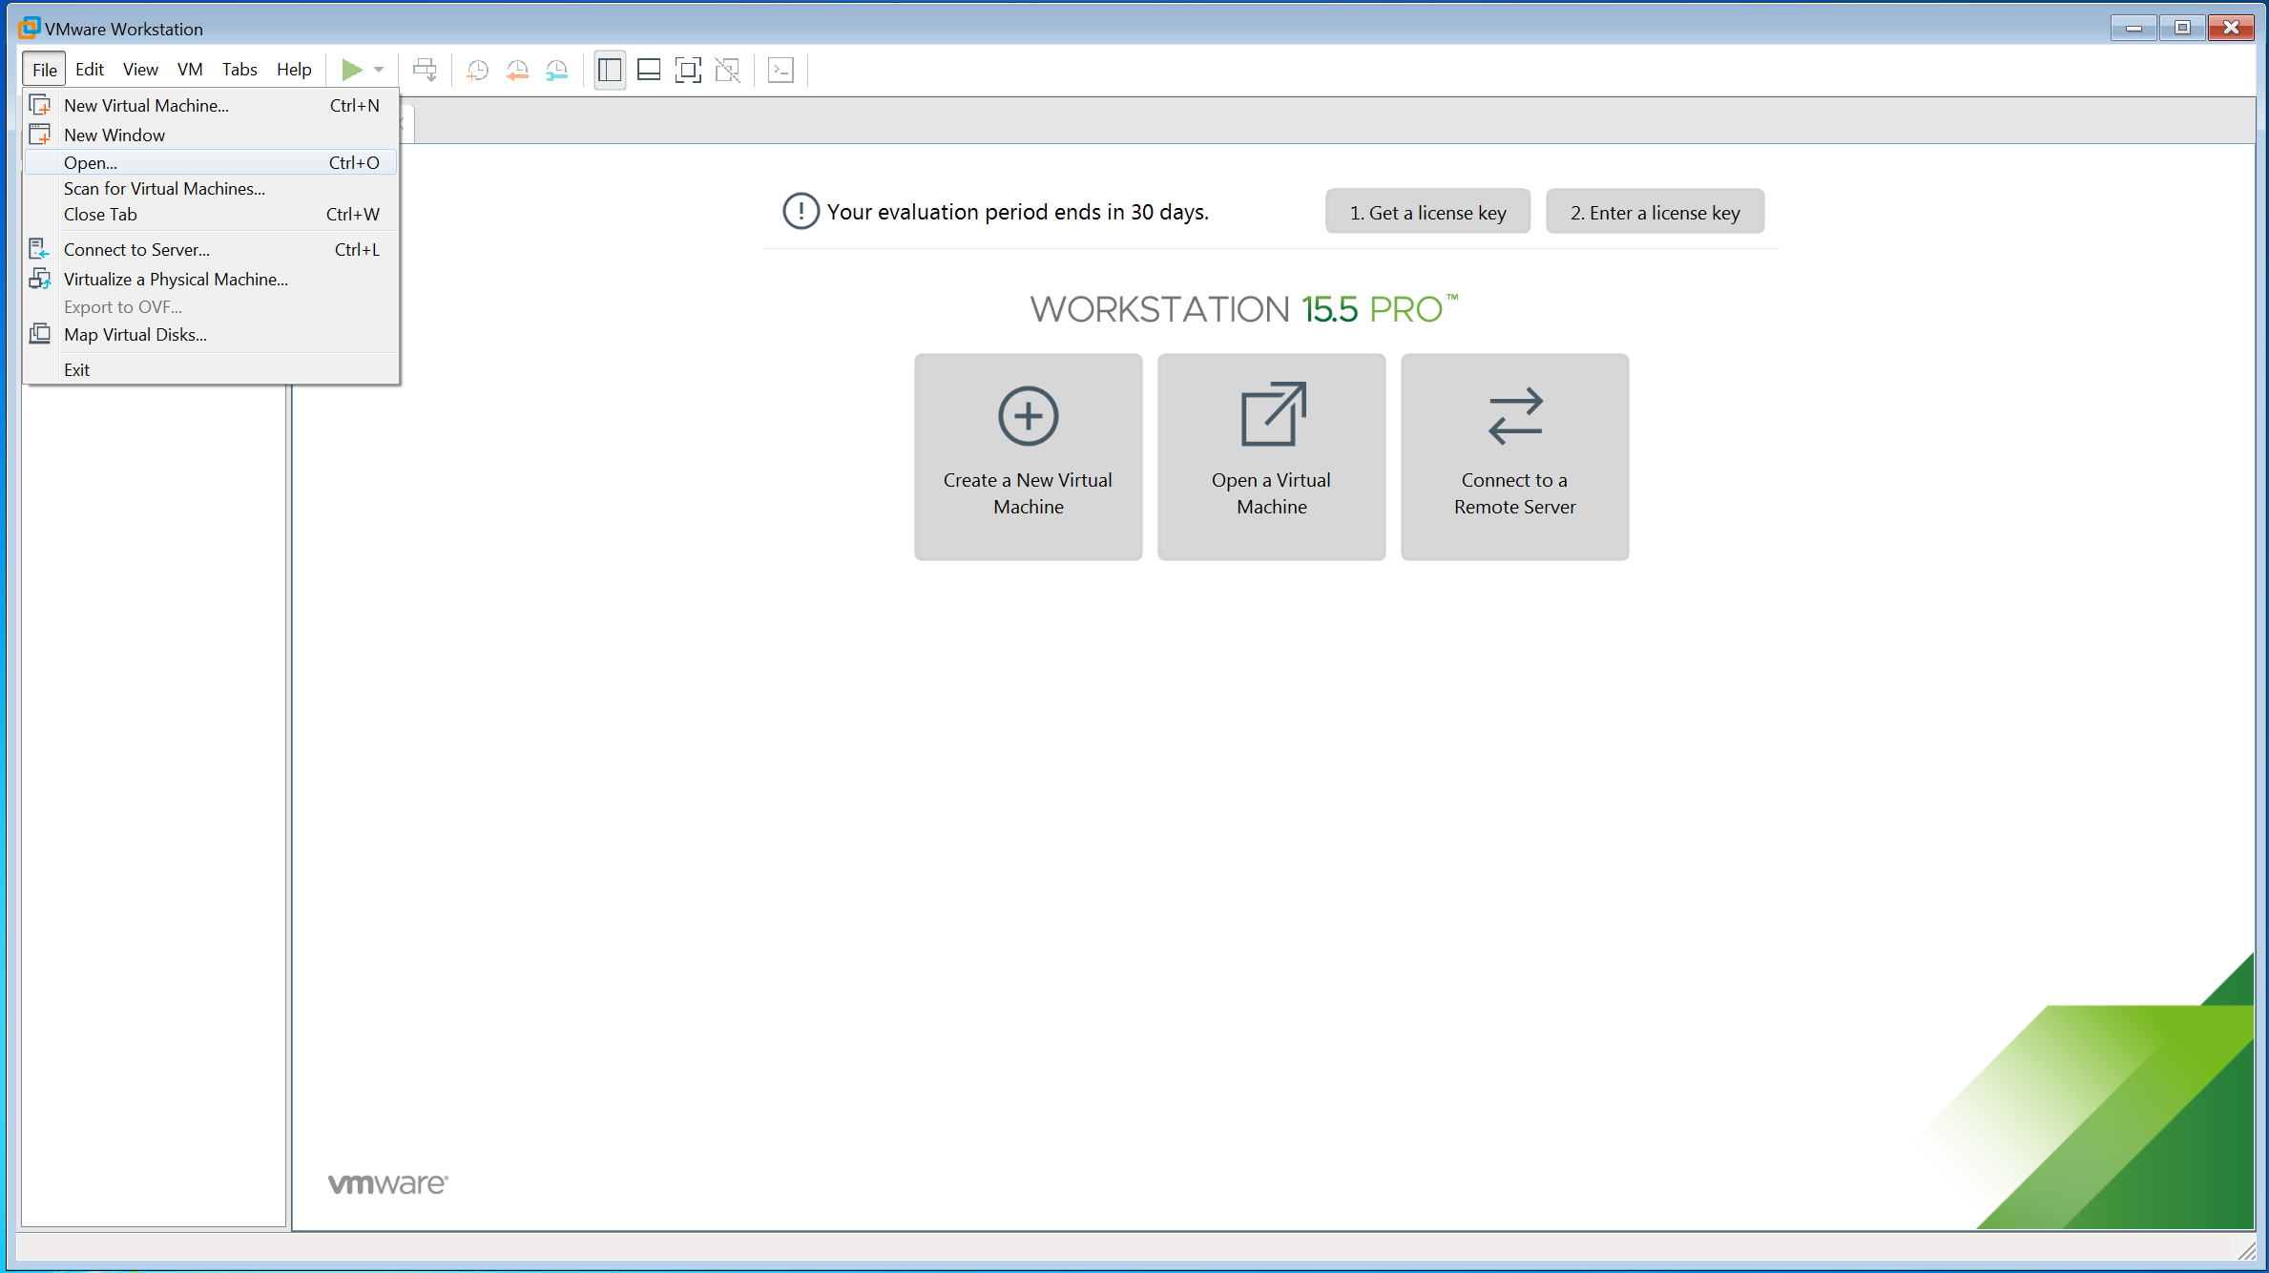2269x1273 pixels.
Task: Click the Revert to Snapshot toolbar icon
Action: (x=517, y=70)
